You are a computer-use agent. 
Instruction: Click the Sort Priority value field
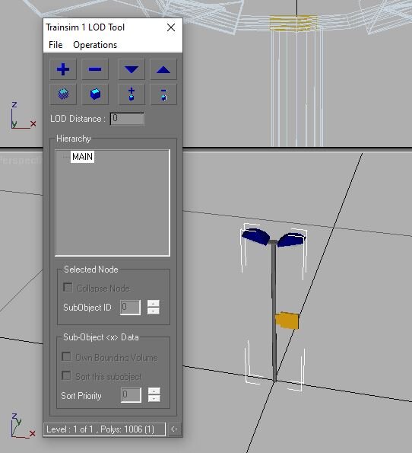point(131,395)
